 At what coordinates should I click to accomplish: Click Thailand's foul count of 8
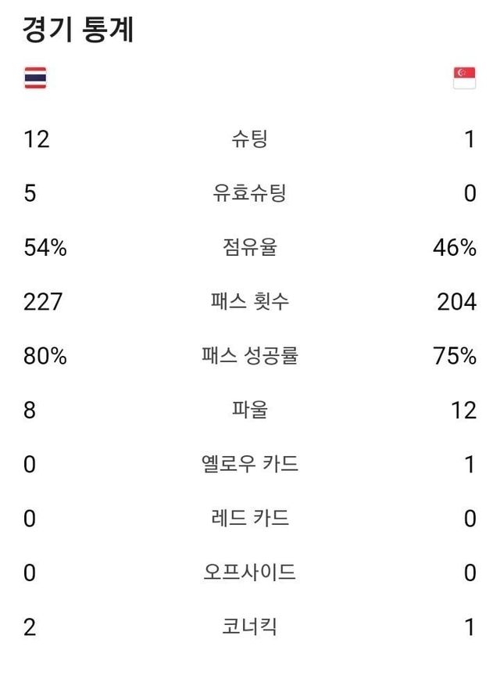(x=30, y=410)
